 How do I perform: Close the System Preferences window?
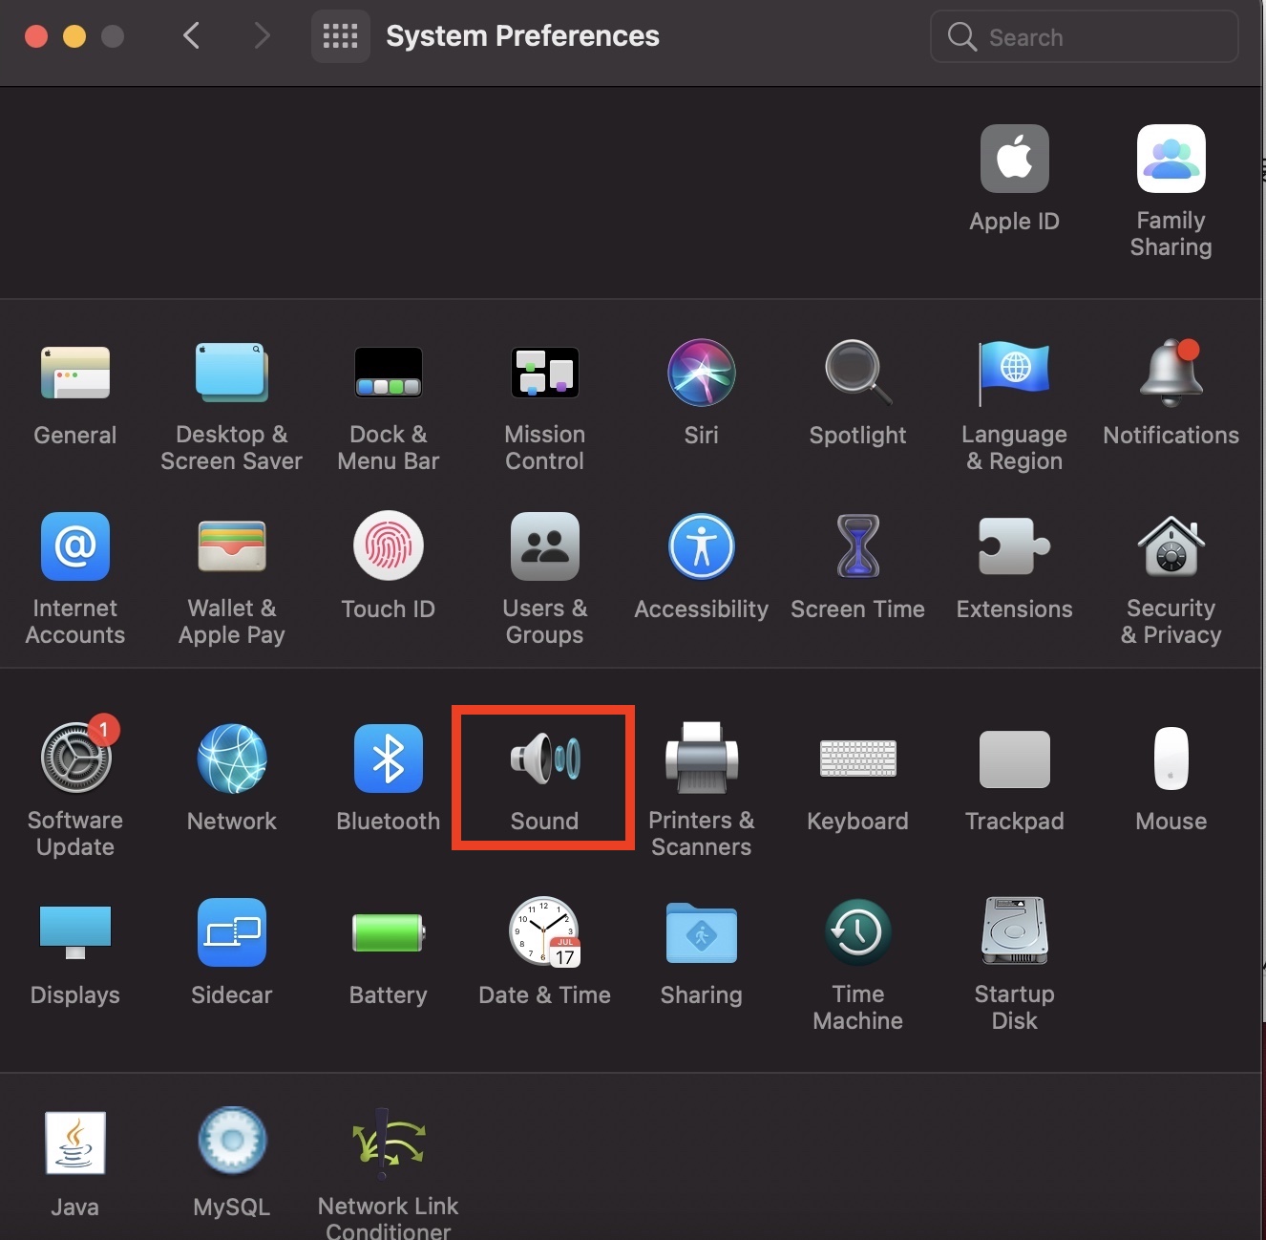coord(36,36)
